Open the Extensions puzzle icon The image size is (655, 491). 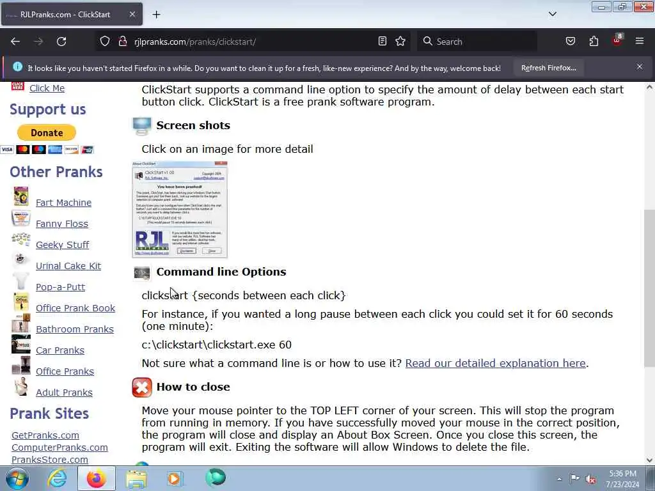594,42
